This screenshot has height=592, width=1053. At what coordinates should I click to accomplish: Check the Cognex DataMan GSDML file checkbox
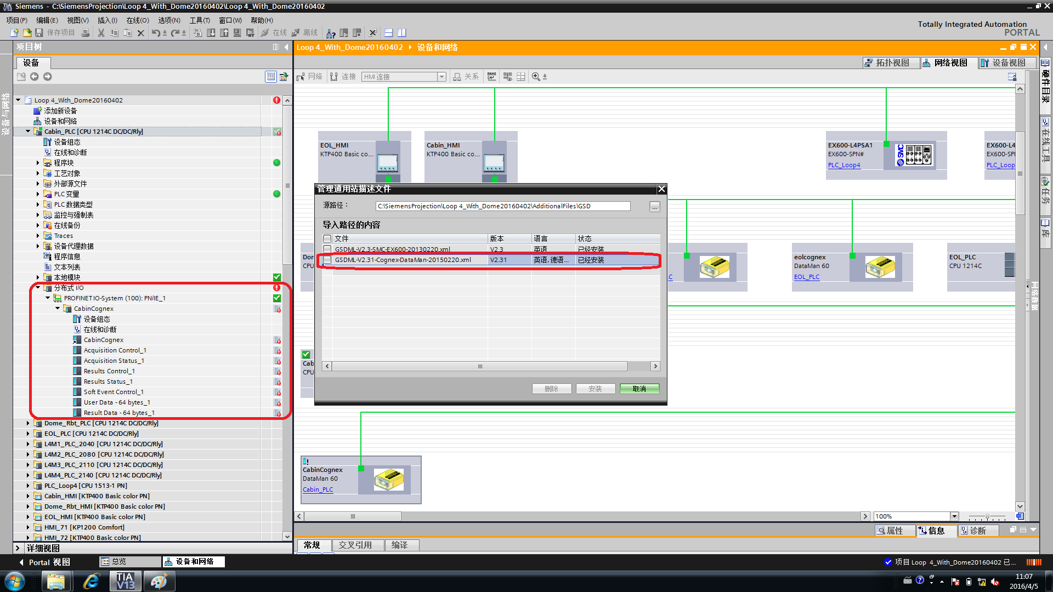click(327, 260)
